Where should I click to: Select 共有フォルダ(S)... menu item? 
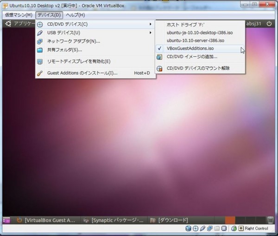point(95,50)
